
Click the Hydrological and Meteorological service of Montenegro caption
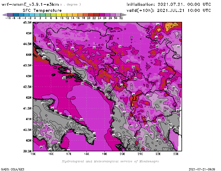(x=110, y=161)
